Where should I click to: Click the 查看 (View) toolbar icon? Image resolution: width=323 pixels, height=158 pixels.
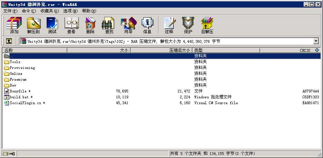pyautogui.click(x=71, y=25)
